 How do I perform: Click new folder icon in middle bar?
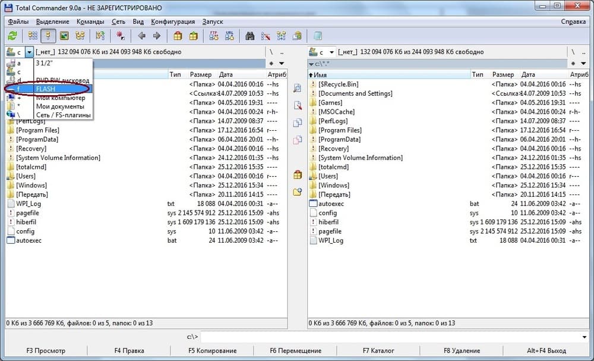tap(298, 192)
